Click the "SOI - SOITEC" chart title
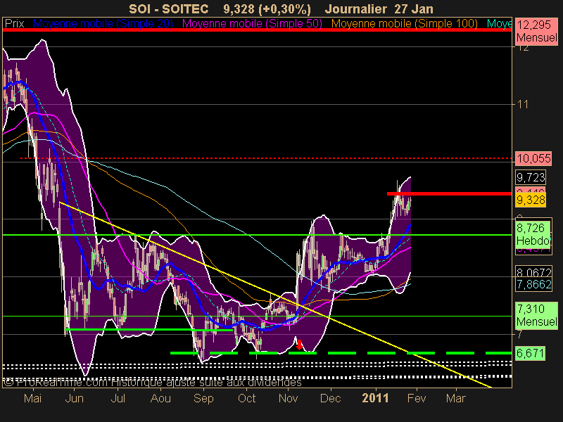 (x=168, y=8)
